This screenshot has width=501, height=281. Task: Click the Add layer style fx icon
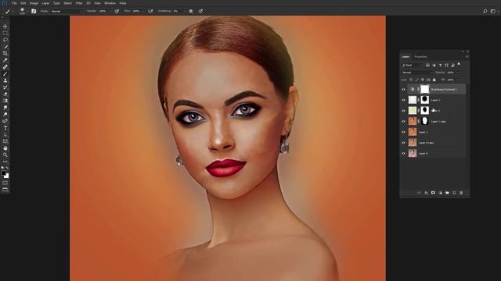coord(426,193)
